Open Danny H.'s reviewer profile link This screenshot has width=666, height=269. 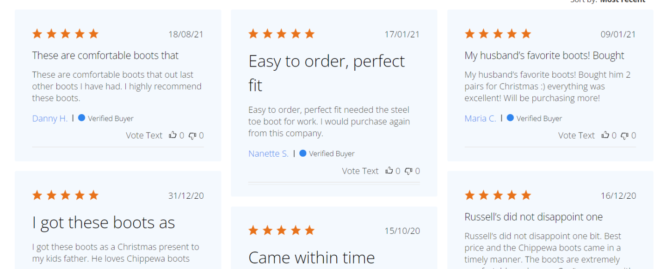[x=49, y=118]
